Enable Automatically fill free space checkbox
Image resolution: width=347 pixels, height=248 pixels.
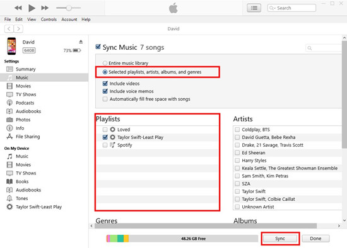(105, 99)
